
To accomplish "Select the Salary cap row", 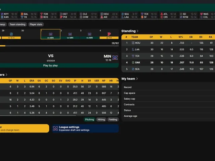I will 169,99.
